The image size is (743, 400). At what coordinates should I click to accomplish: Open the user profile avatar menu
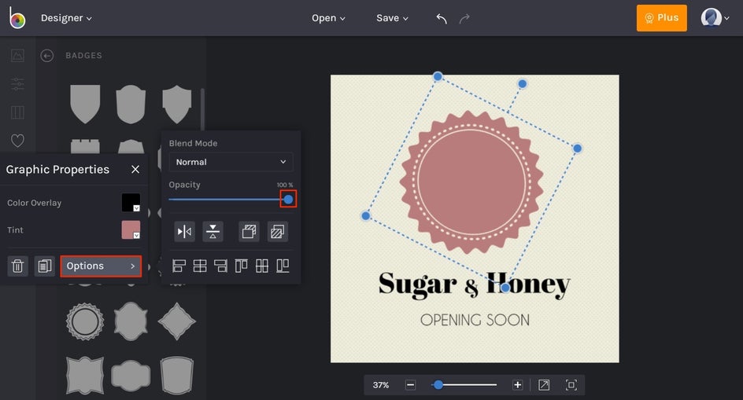pos(715,18)
